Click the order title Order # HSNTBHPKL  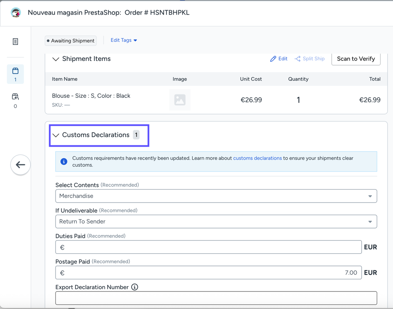click(157, 13)
